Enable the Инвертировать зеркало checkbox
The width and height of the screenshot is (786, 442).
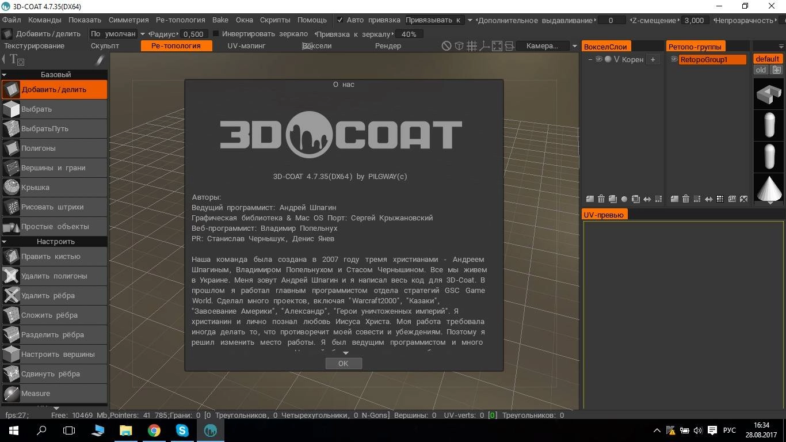click(x=216, y=34)
